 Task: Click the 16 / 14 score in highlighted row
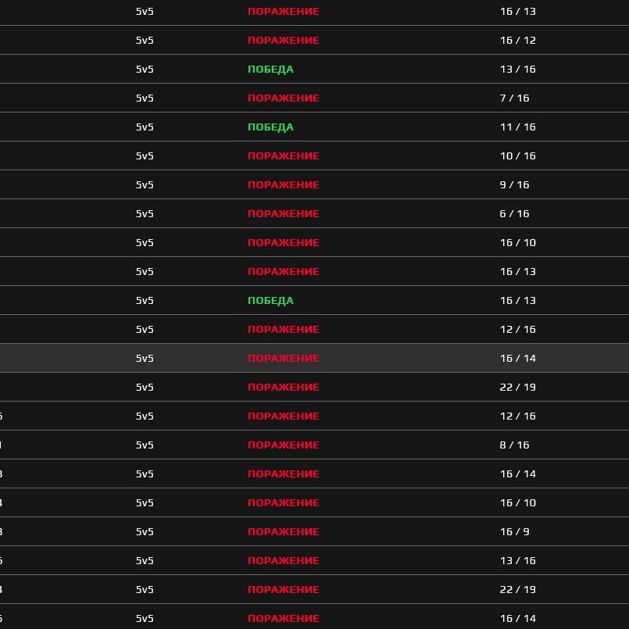point(517,358)
